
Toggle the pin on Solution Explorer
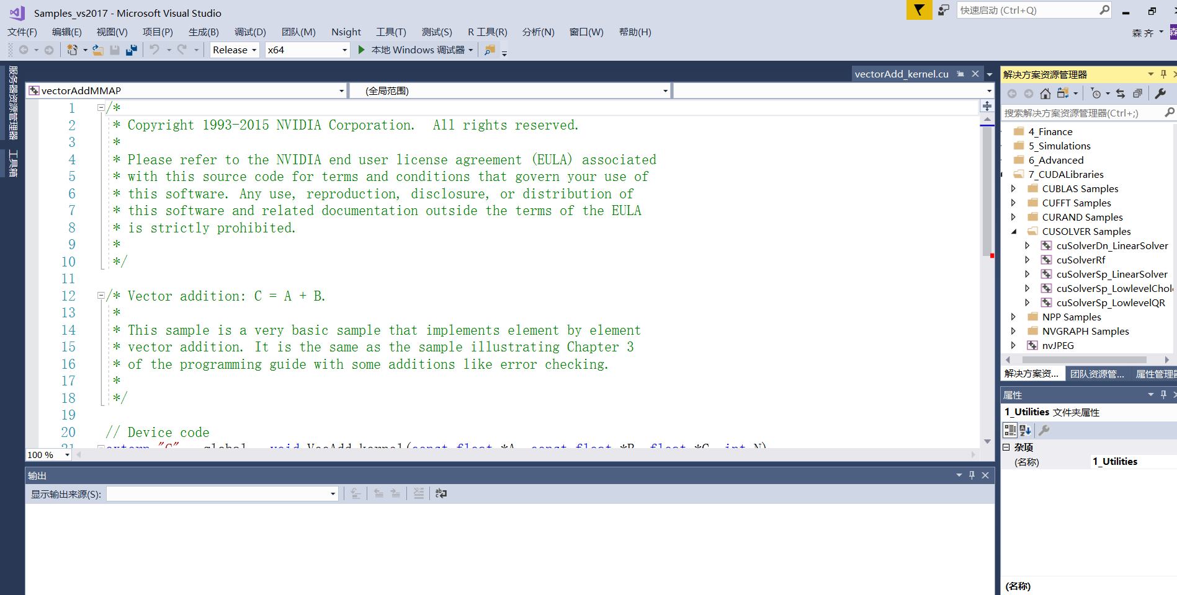(1162, 74)
